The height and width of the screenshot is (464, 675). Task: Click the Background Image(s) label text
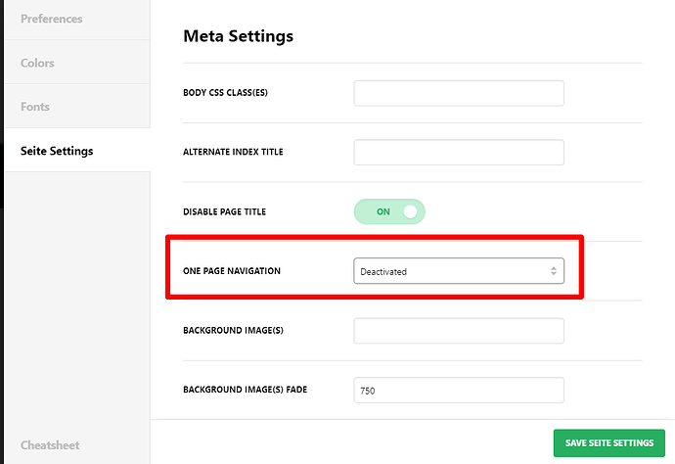[233, 331]
